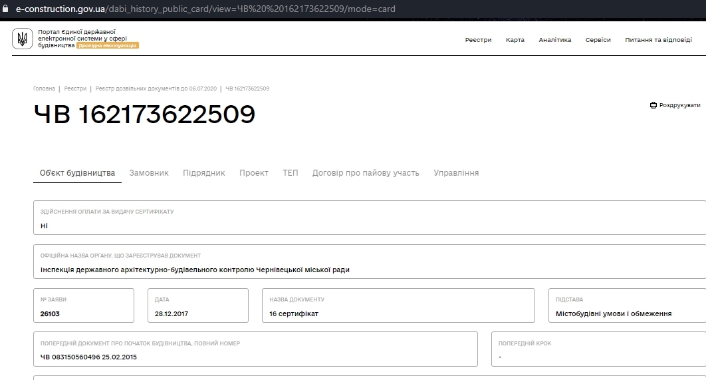
Task: Open Питання та відповіді page
Action: 658,40
